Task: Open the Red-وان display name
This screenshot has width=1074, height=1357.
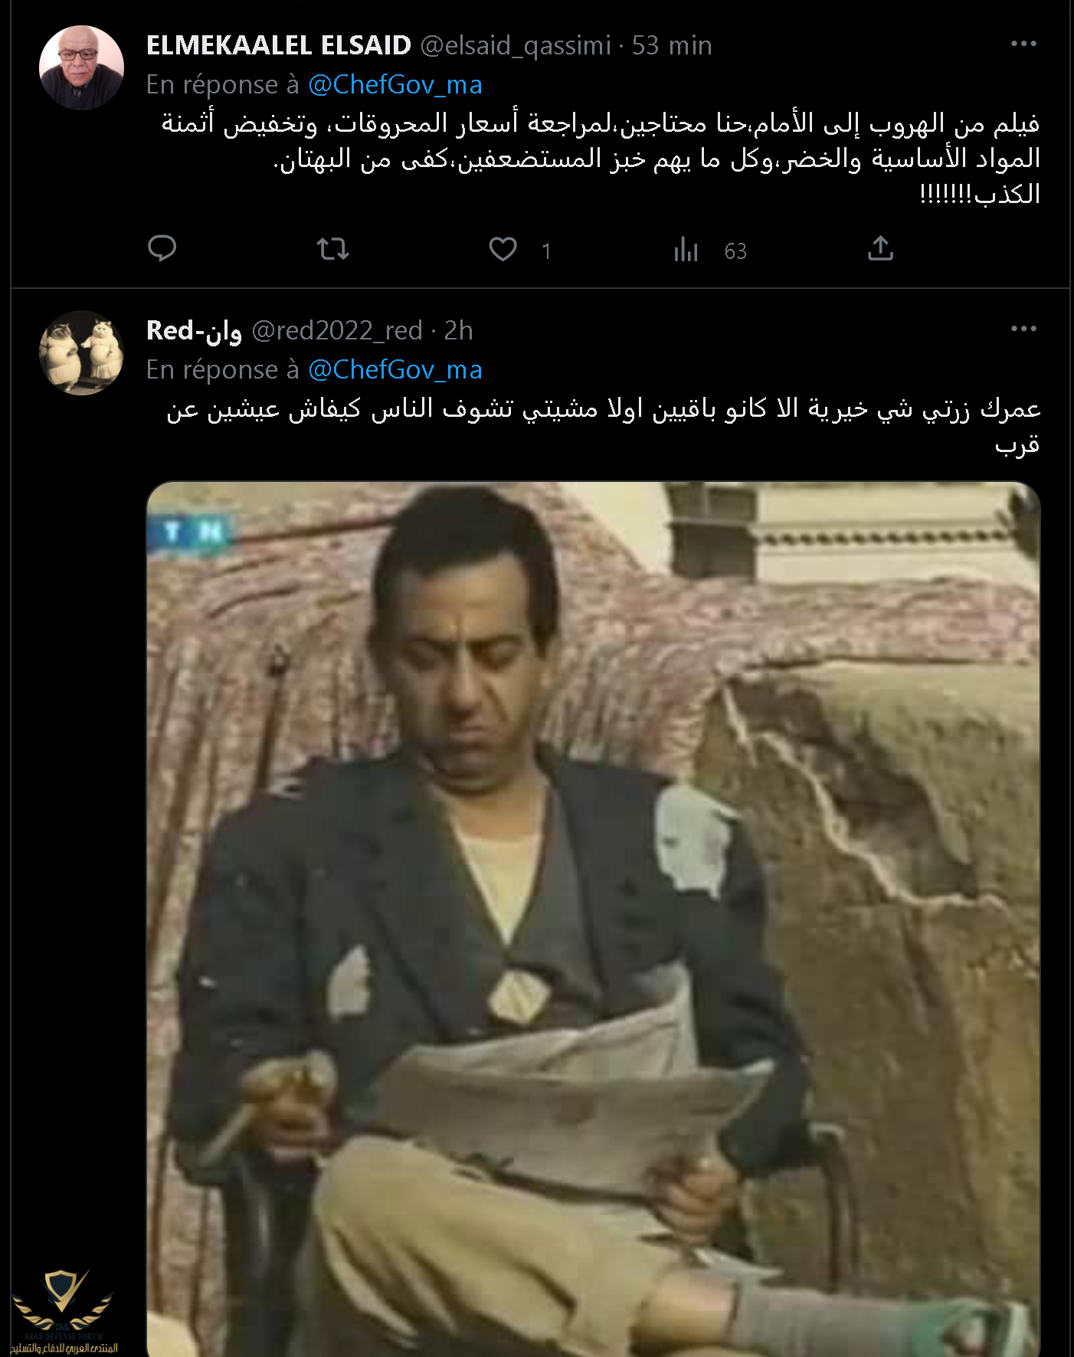Action: click(x=194, y=330)
